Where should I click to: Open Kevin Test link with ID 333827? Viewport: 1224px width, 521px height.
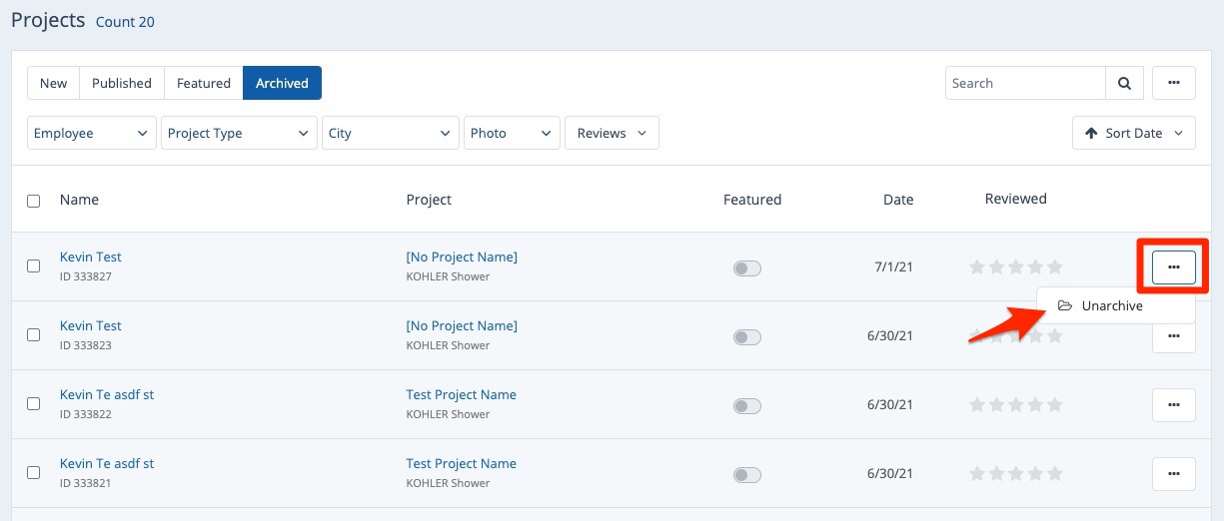[91, 258]
